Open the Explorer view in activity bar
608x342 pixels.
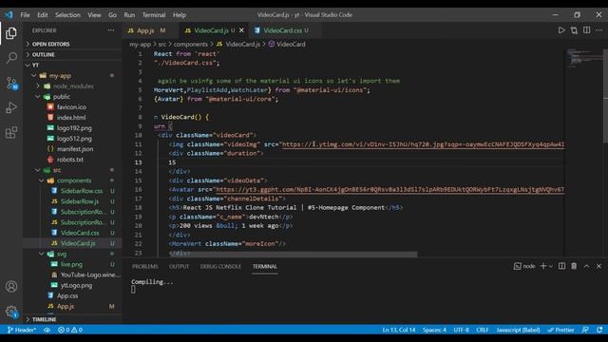11,33
